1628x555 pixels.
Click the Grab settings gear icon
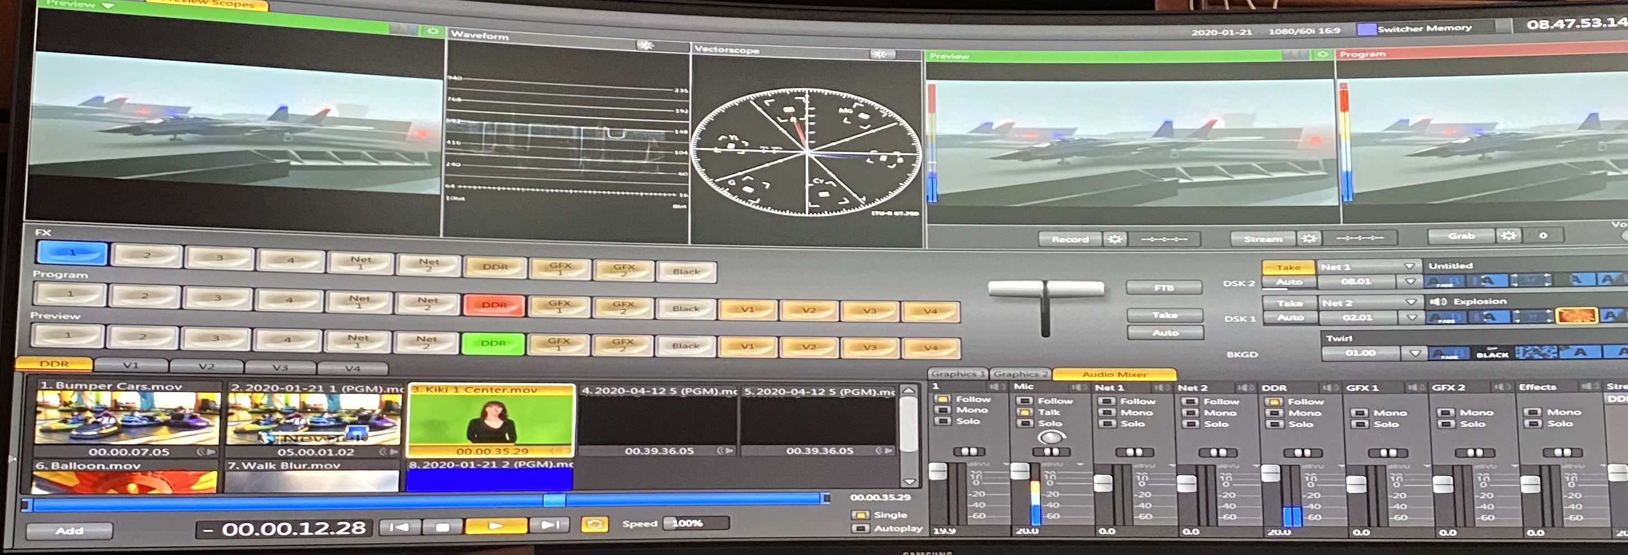pos(1509,236)
